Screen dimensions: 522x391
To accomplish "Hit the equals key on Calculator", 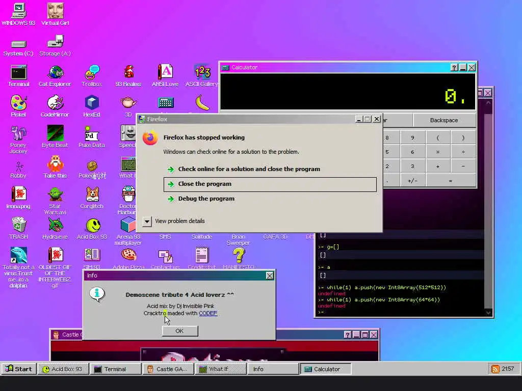I will tap(451, 181).
